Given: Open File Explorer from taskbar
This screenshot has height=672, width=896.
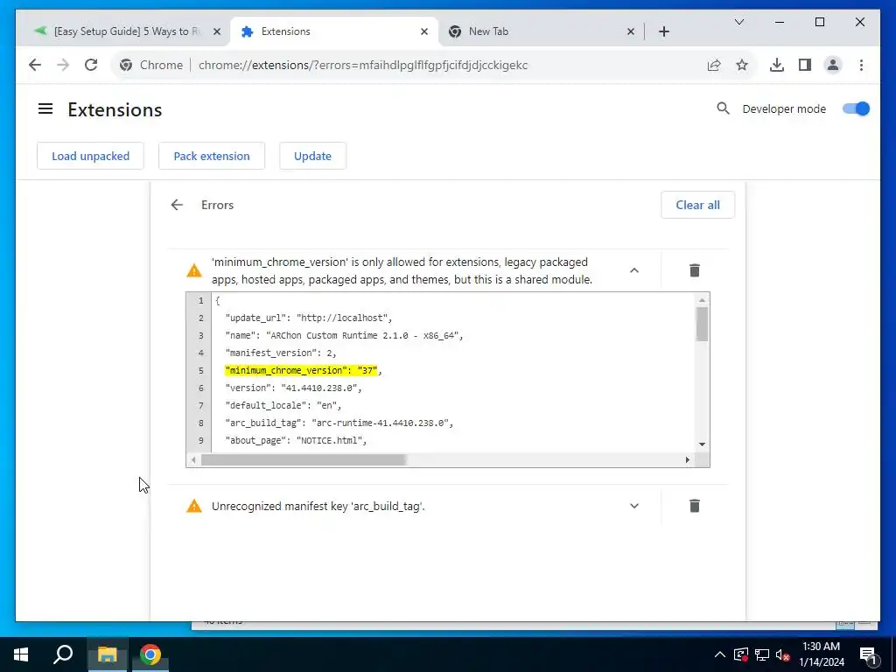Looking at the screenshot, I should (107, 654).
